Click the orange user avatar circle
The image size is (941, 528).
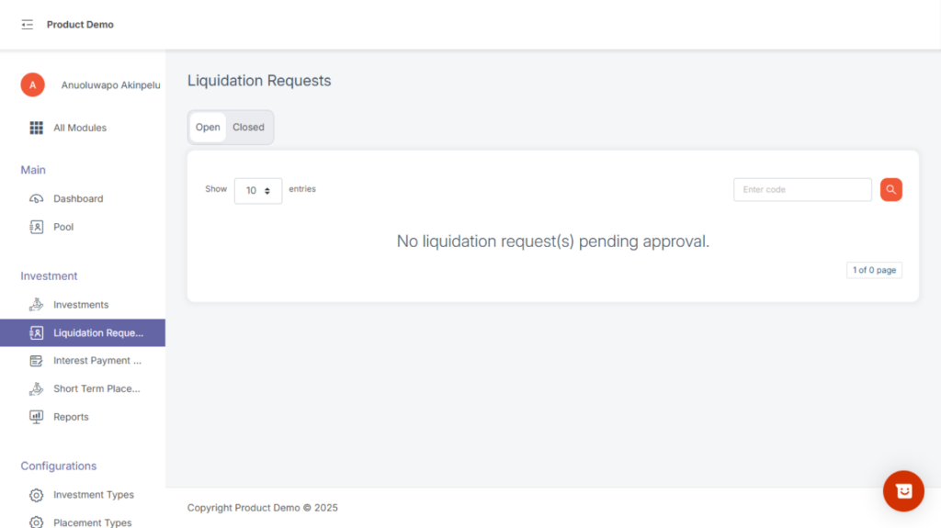pos(32,84)
